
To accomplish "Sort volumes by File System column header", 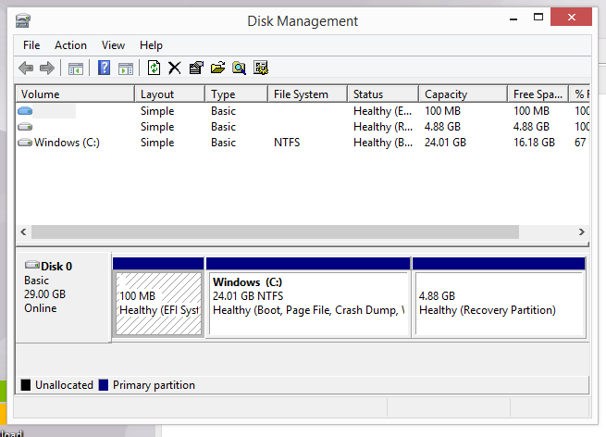I will tap(301, 94).
